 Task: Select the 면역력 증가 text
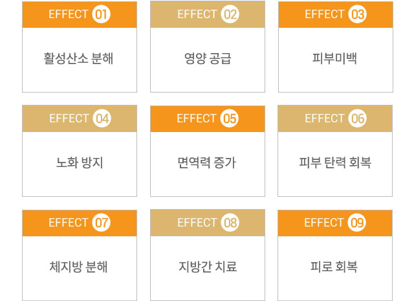click(206, 162)
